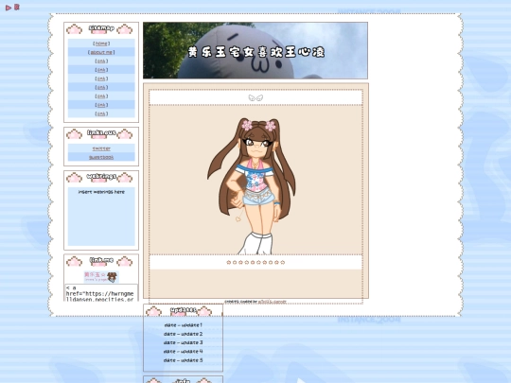The width and height of the screenshot is (511, 383).
Task: Click the header banner with Chinese title
Action: click(255, 50)
